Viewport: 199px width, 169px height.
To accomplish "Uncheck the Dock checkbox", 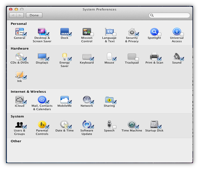I will (x=70, y=34).
